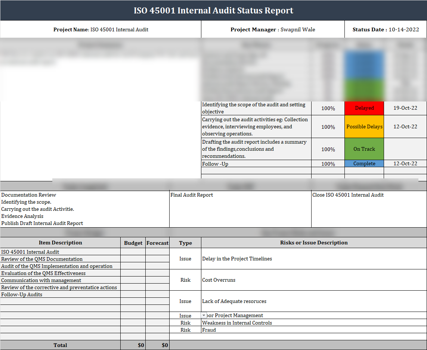Select the Status Date 10-14-2022 cell
Screen dimensions: 427x350
[386, 29]
